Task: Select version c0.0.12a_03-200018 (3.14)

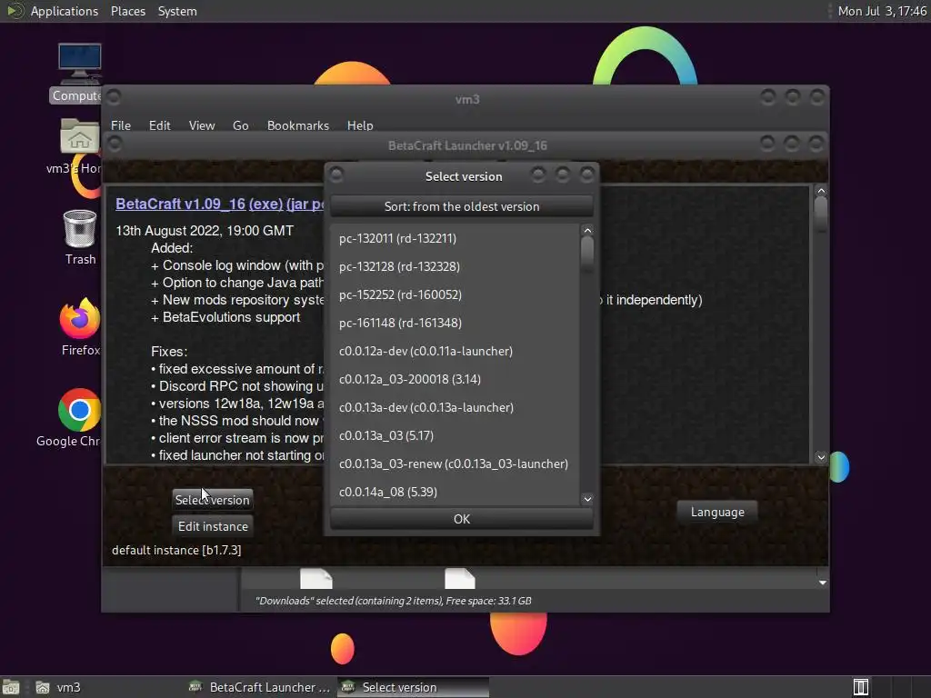Action: click(x=455, y=379)
